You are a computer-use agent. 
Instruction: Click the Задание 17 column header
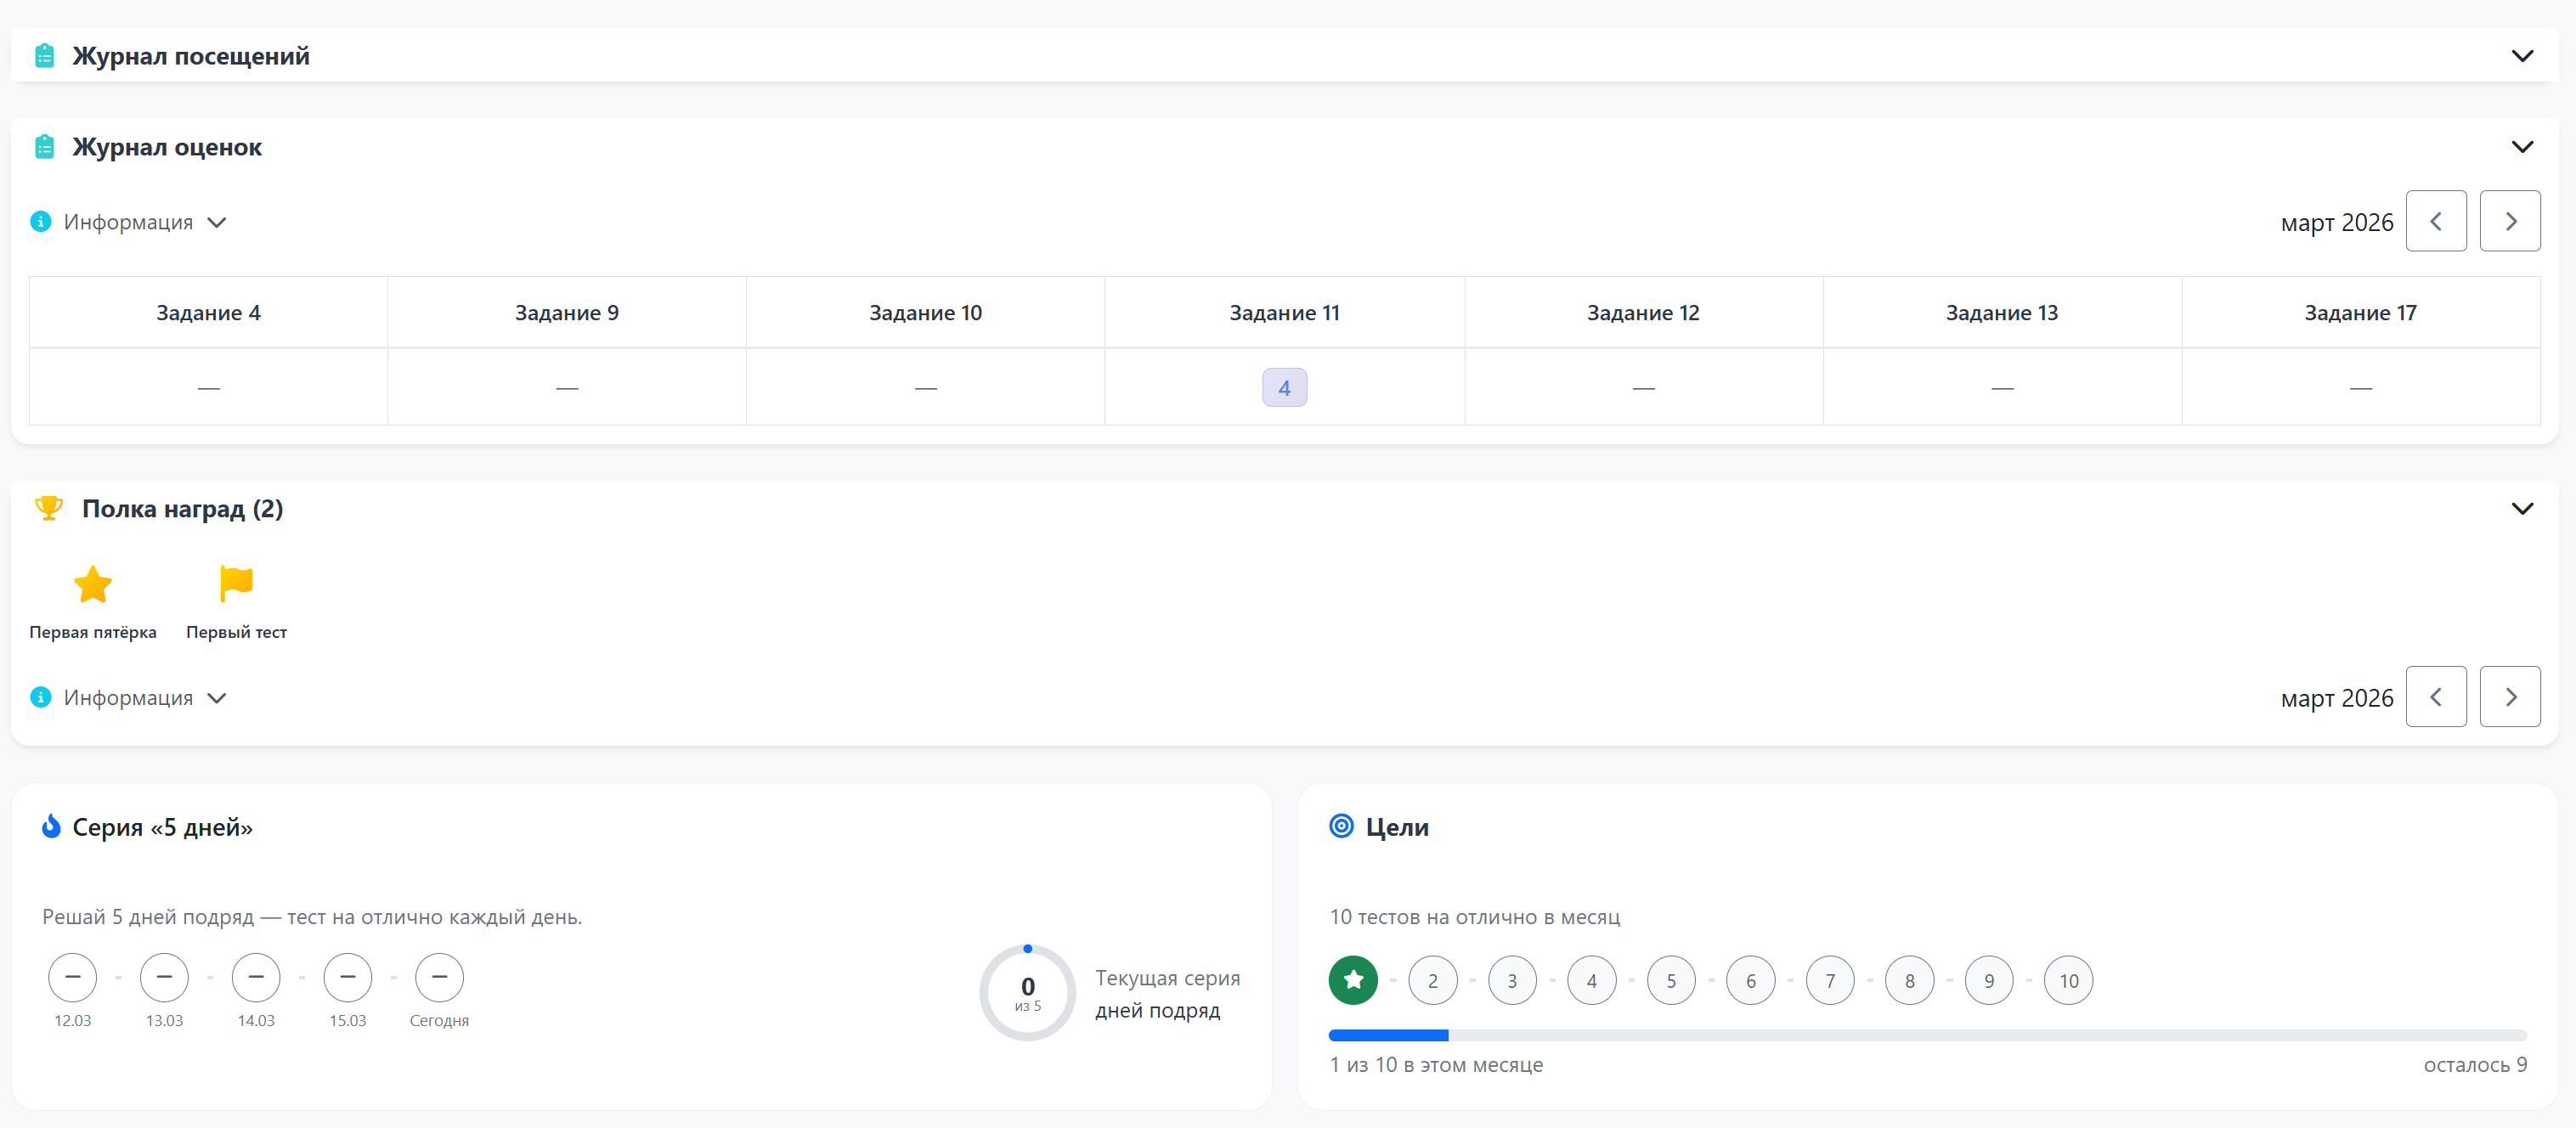pos(2360,313)
